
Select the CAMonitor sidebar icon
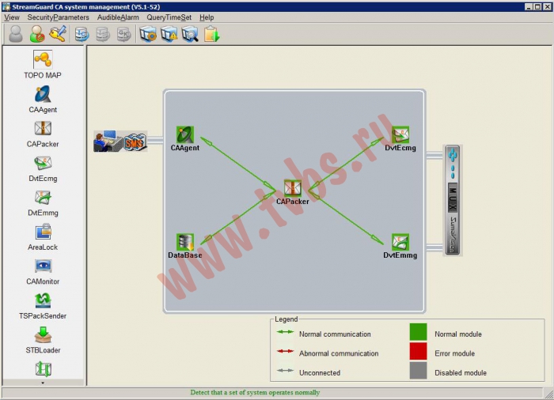[x=43, y=271]
